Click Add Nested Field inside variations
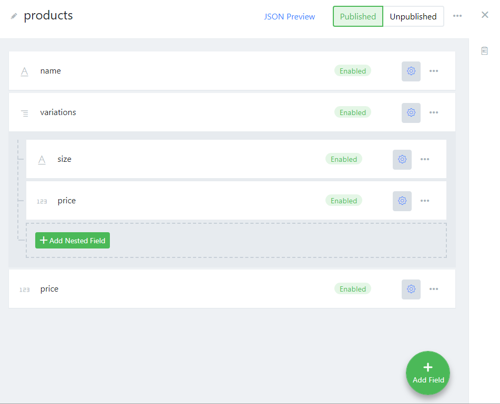The image size is (500, 404). [72, 240]
